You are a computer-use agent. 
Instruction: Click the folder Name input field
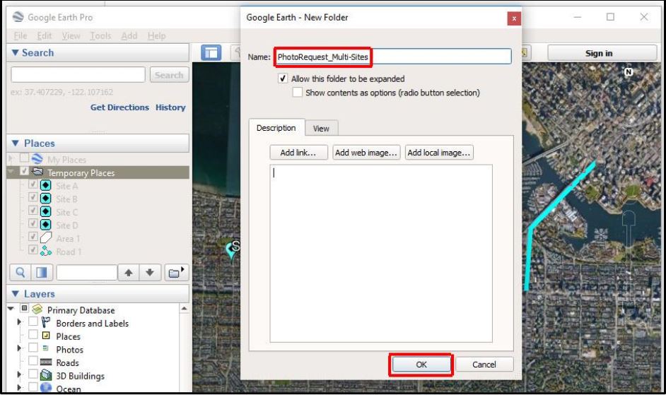click(x=393, y=57)
